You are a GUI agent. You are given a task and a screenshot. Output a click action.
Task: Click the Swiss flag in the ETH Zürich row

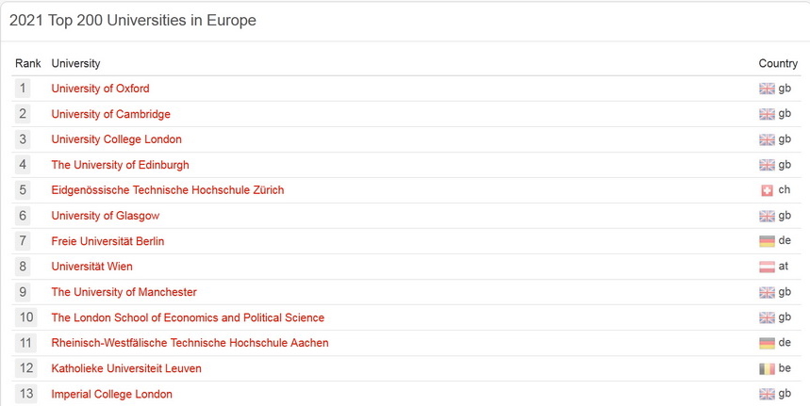tap(767, 190)
